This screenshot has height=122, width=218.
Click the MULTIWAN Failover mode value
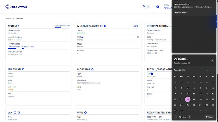[x=10, y=76]
